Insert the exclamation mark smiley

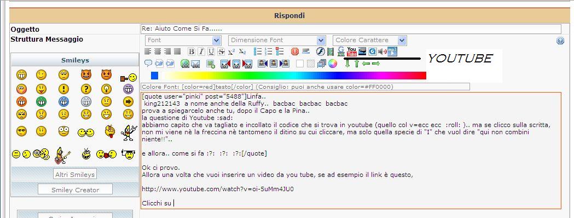pyautogui.click(x=63, y=89)
